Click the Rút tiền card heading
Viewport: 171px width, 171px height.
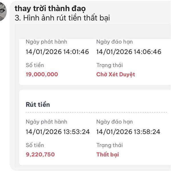[x=38, y=105]
